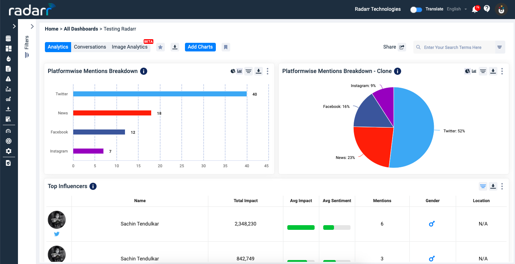
Task: Open the three-dot menu on the clone chart
Action: pos(502,71)
